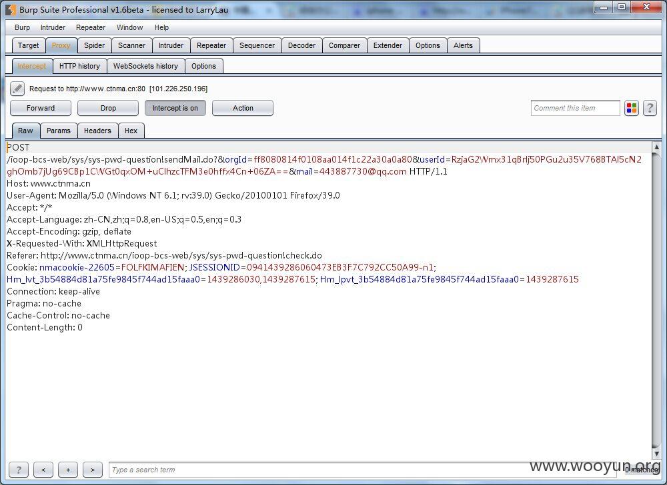Screen dimensions: 667x485
Task: Click the Referer header line
Action: pyautogui.click(x=164, y=255)
